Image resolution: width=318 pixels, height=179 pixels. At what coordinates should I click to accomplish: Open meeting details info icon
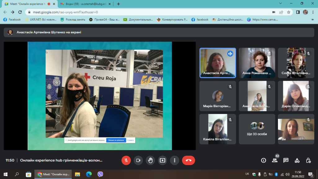click(263, 160)
